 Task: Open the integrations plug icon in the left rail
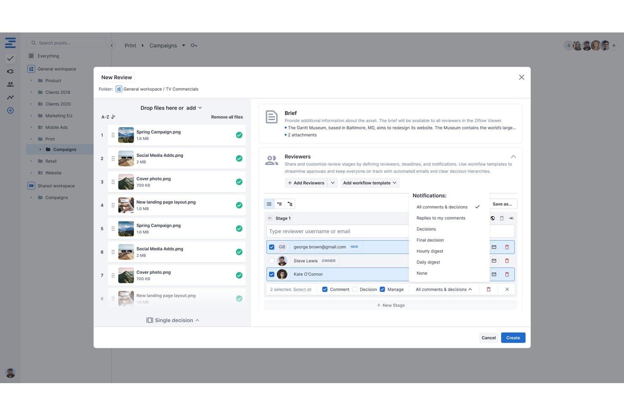pos(11,72)
